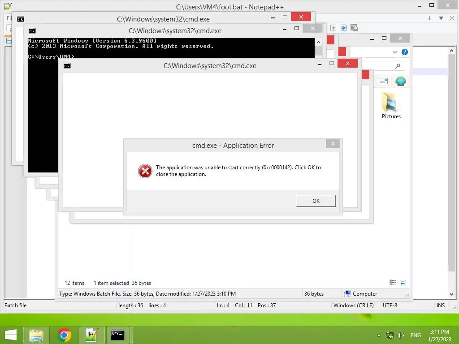Click the Notepad++ tab-bar X button
Screen dimensions: 459x344
point(452,18)
